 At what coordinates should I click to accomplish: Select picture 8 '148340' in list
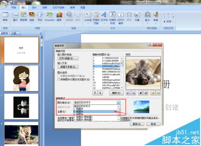pyautogui.click(x=107, y=77)
